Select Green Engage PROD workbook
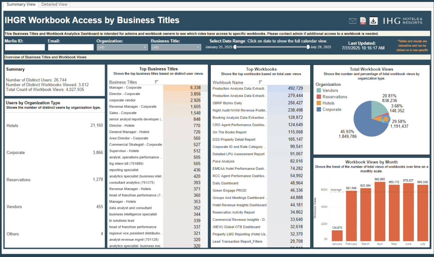This screenshot has height=257, width=434. 229,191
